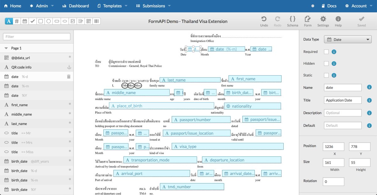Go to Home in the navbar
Viewport: 377px width, 195px height.
[x=13, y=6]
